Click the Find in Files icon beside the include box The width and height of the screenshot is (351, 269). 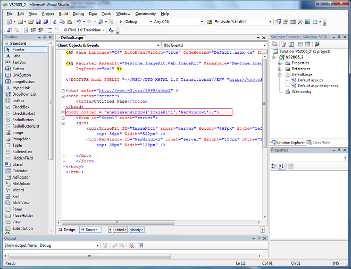(210, 22)
